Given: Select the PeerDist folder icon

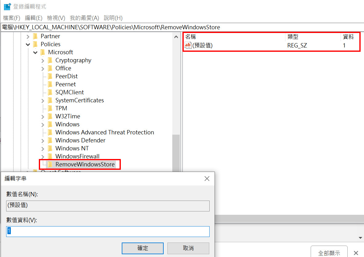Looking at the screenshot, I should (x=50, y=76).
